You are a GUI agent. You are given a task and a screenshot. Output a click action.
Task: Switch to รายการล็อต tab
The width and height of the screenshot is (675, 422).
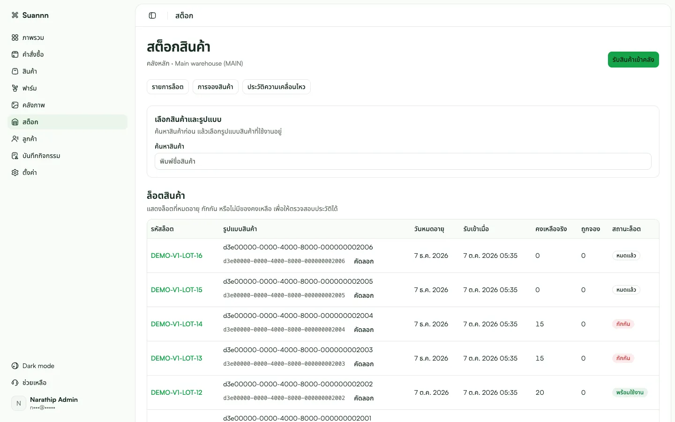[168, 87]
